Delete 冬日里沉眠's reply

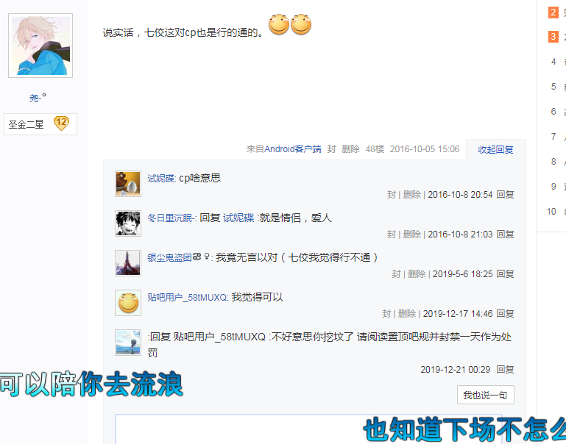[x=412, y=234]
